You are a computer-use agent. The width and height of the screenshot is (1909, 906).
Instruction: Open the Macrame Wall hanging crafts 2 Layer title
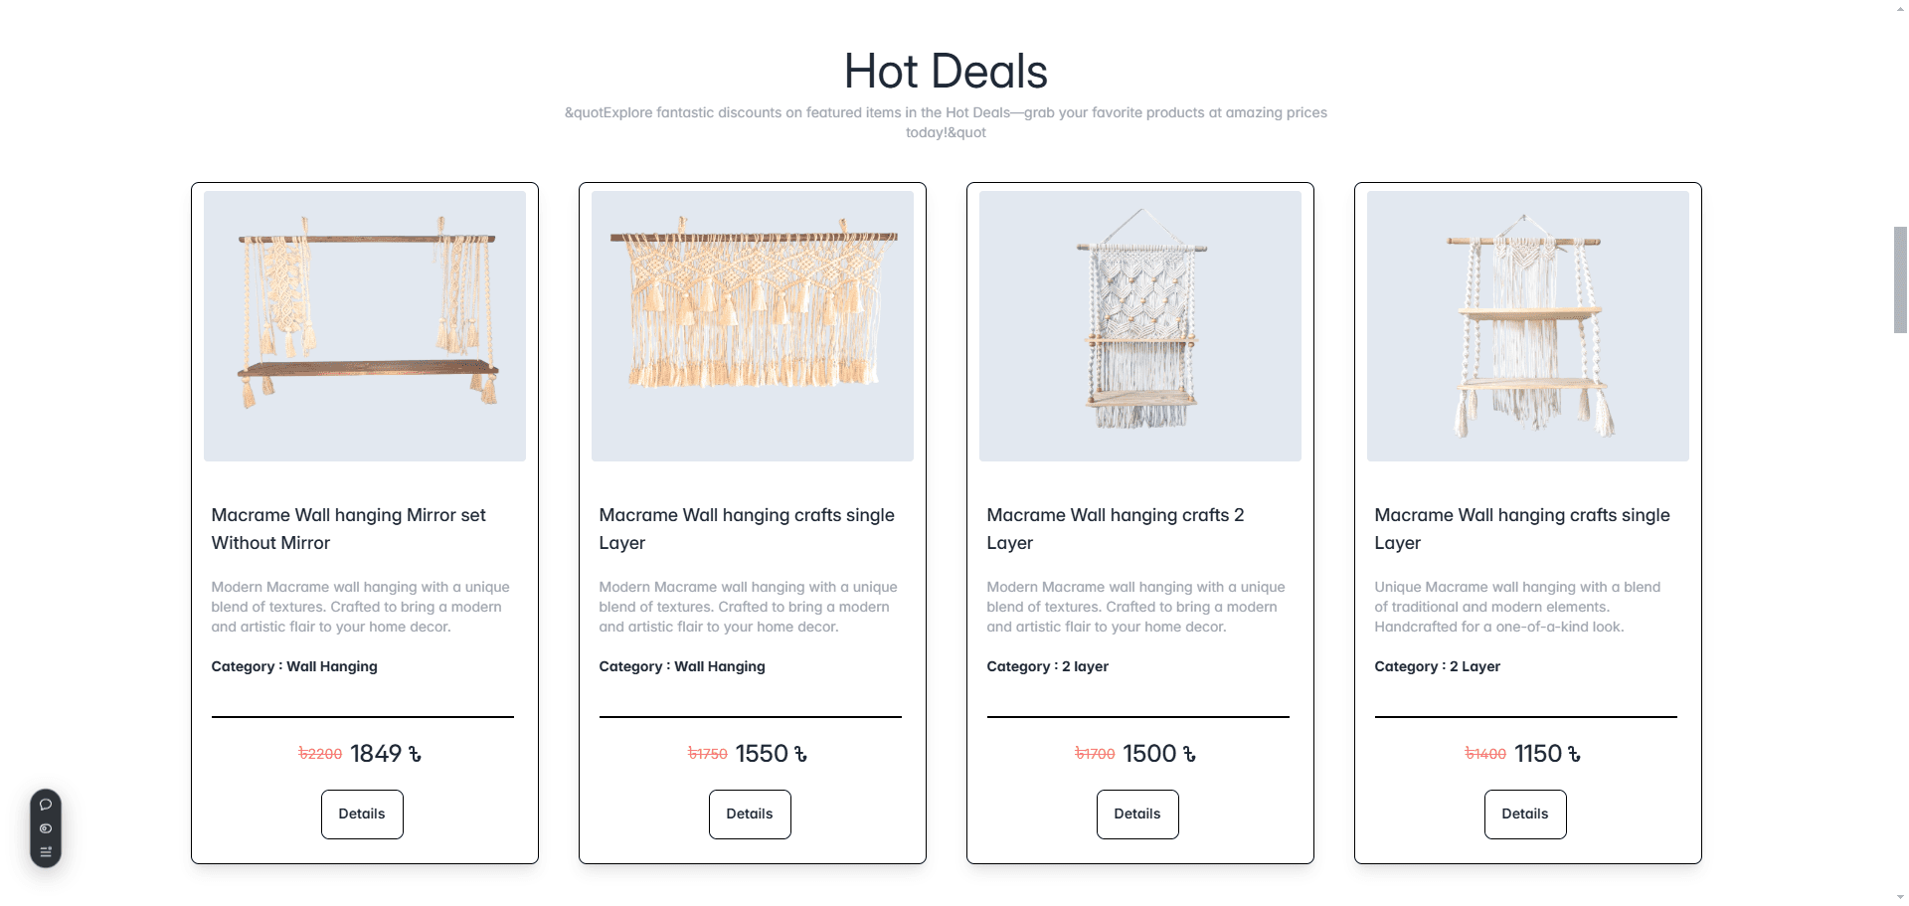1116,528
